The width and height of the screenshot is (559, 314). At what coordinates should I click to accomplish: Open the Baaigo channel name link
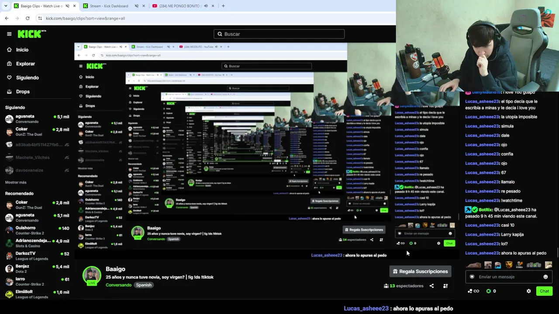pyautogui.click(x=115, y=269)
